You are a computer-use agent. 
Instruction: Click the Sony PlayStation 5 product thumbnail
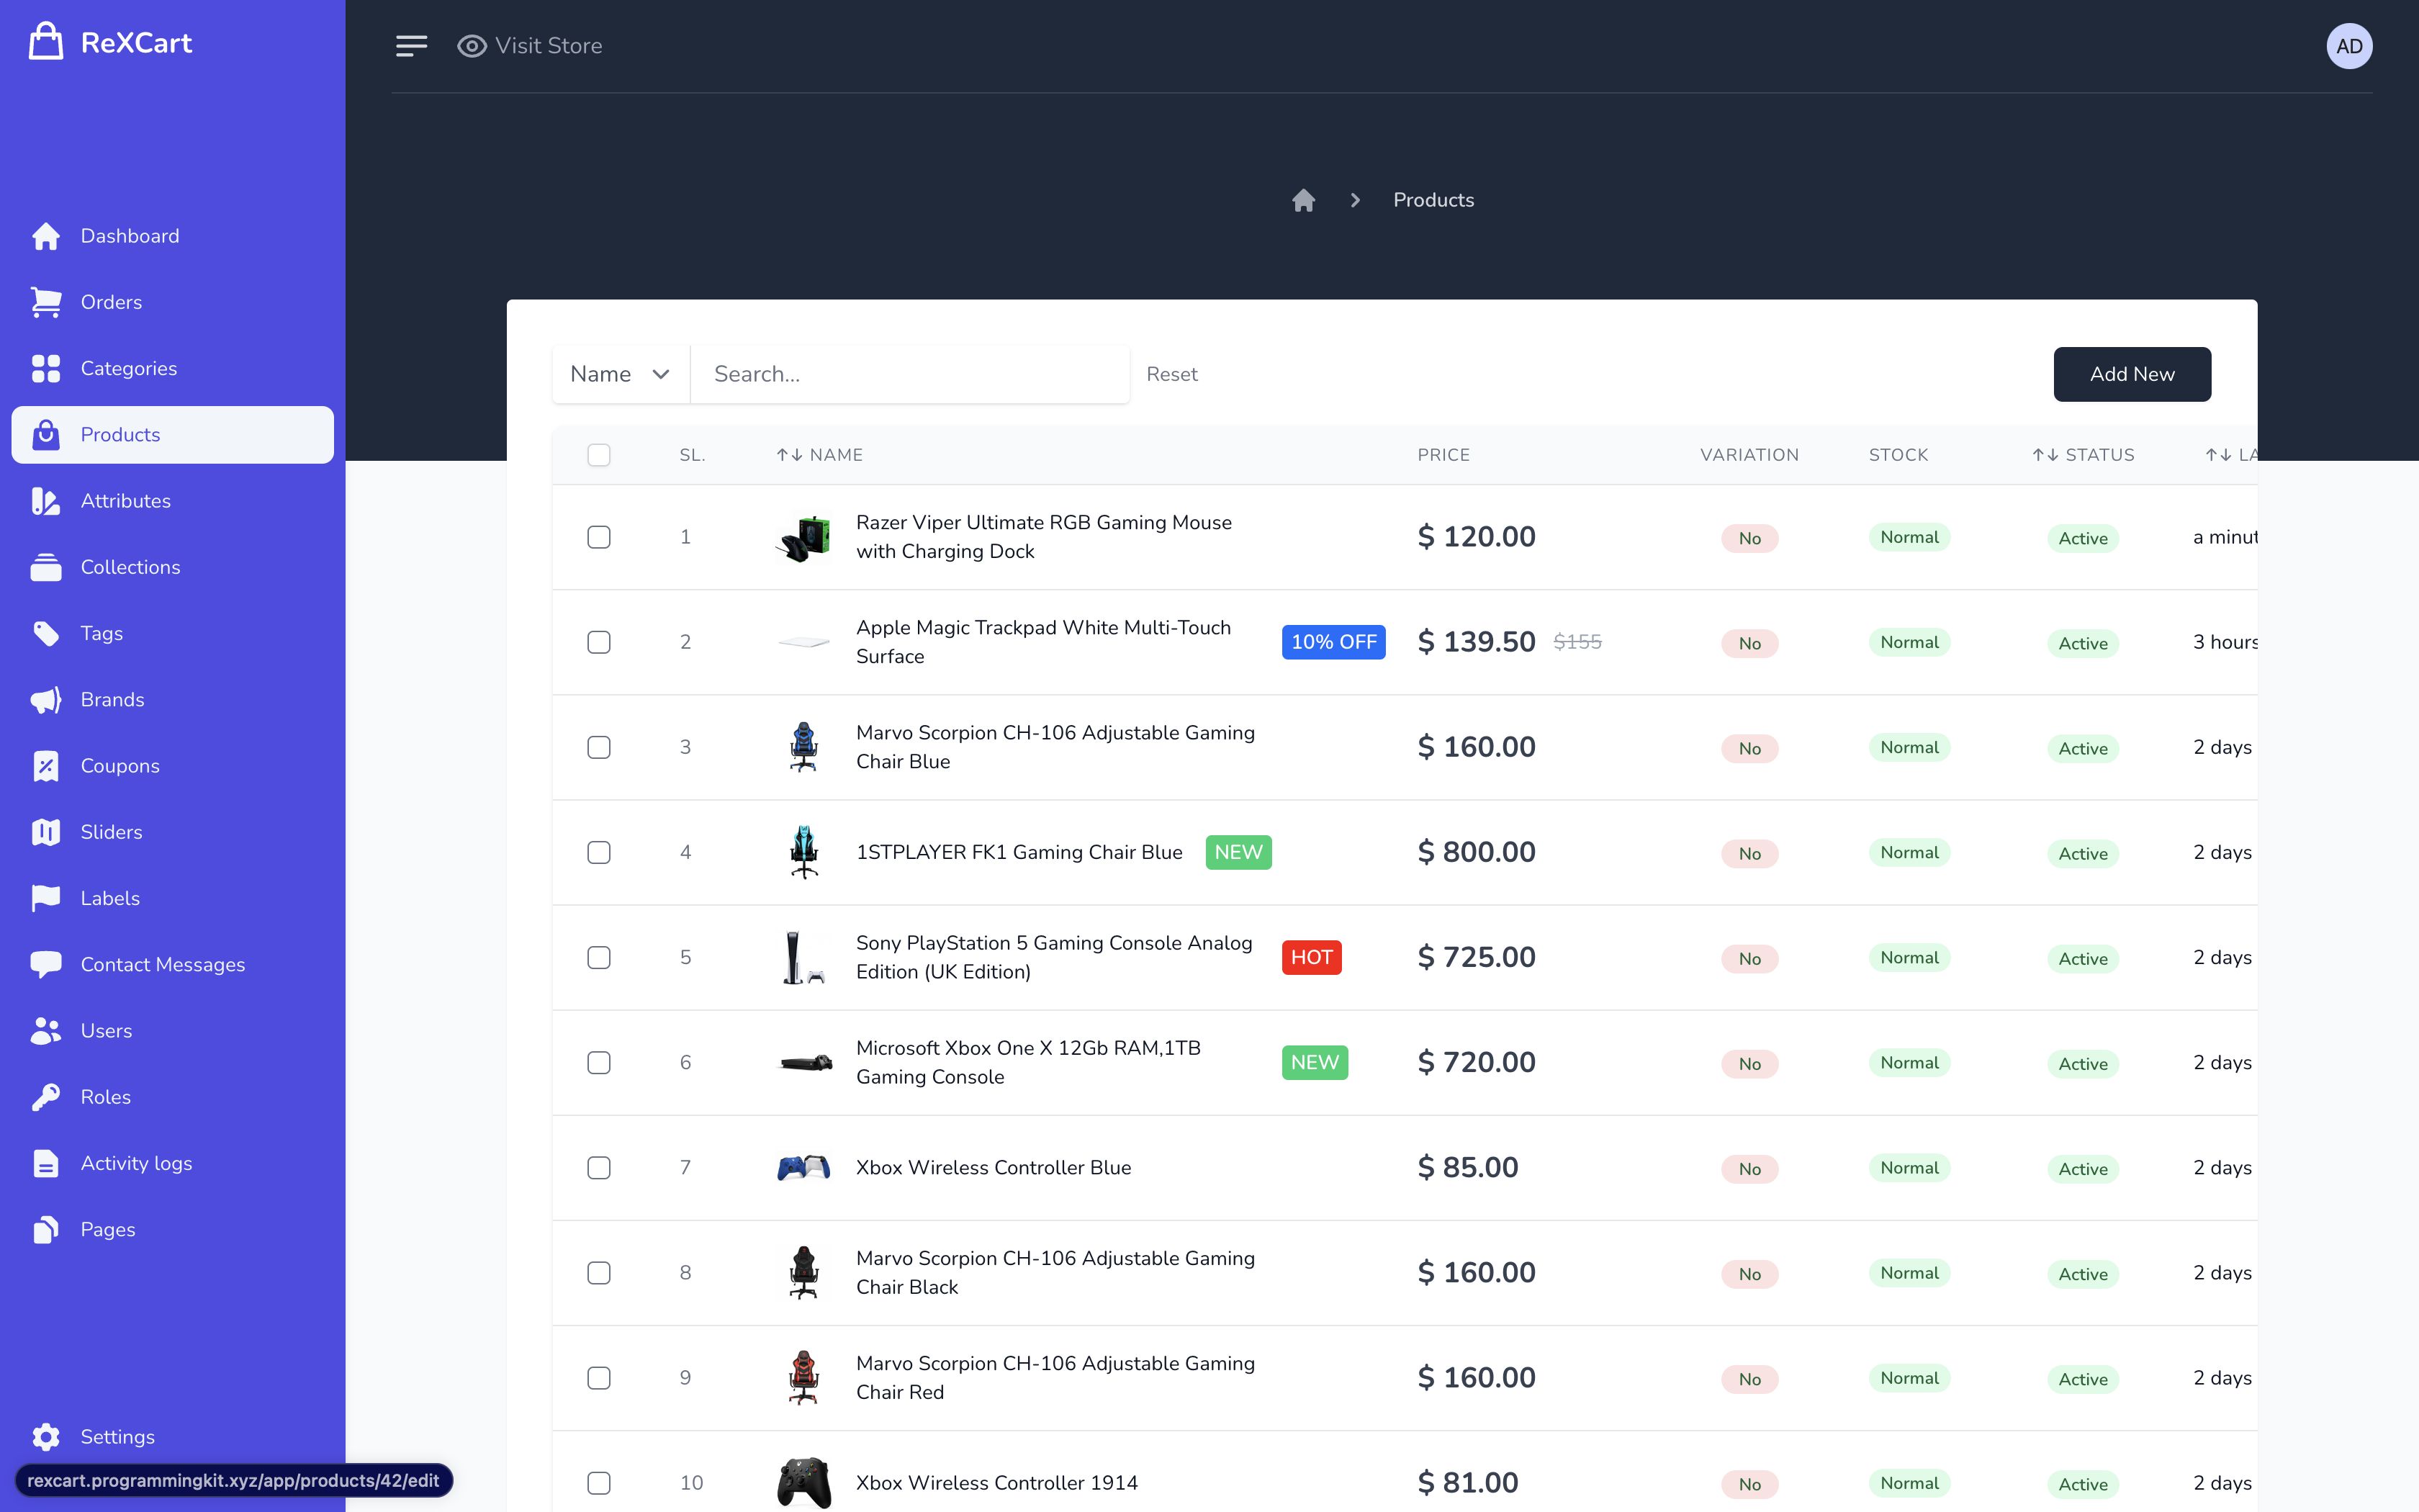pos(803,958)
